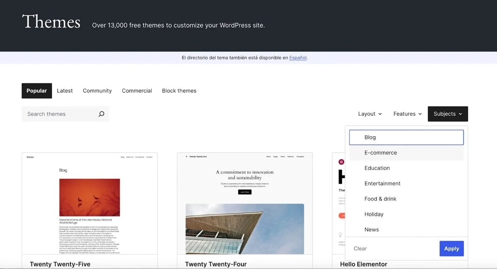Image resolution: width=497 pixels, height=269 pixels.
Task: Open the Layout filter dropdown
Action: click(370, 114)
